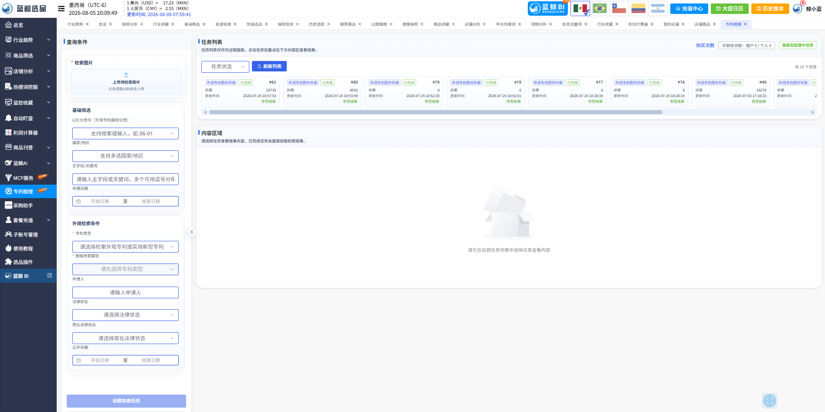The height and width of the screenshot is (412, 825).
Task: Close the 专利图搜 tab
Action: [745, 24]
